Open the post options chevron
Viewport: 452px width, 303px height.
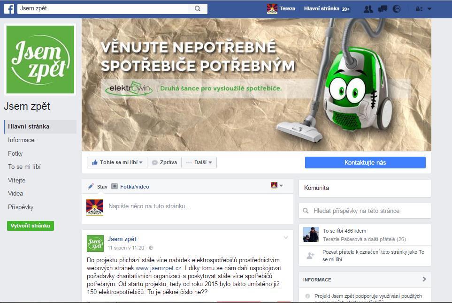tap(286, 238)
